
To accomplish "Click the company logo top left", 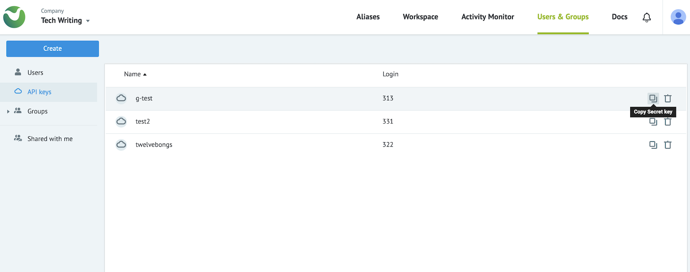I will point(14,17).
